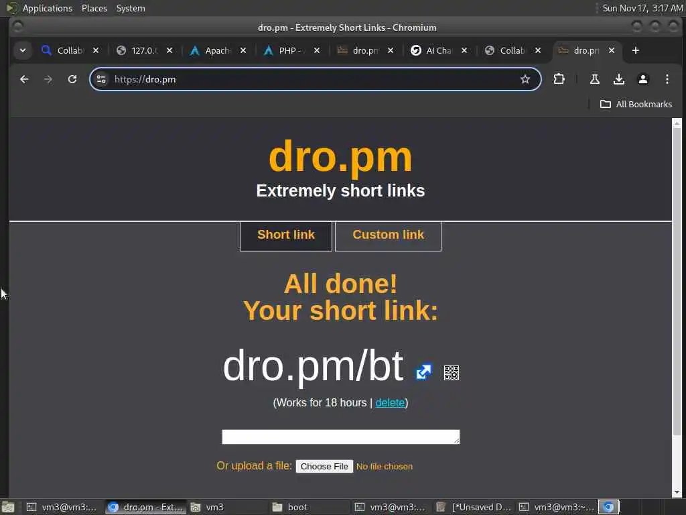Open the profile avatar icon
Viewport: 686px width, 515px height.
tap(642, 79)
